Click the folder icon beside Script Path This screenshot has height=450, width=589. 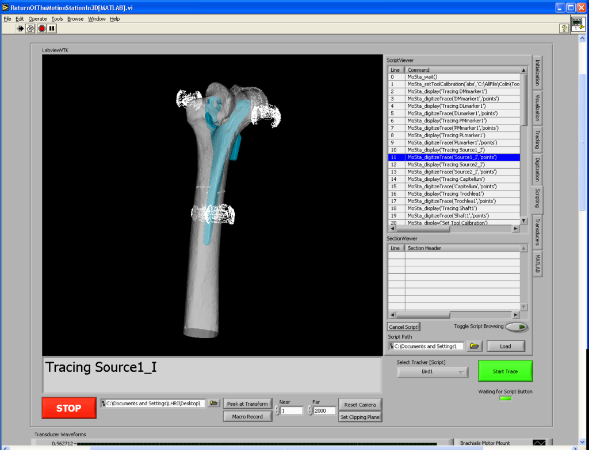(475, 346)
